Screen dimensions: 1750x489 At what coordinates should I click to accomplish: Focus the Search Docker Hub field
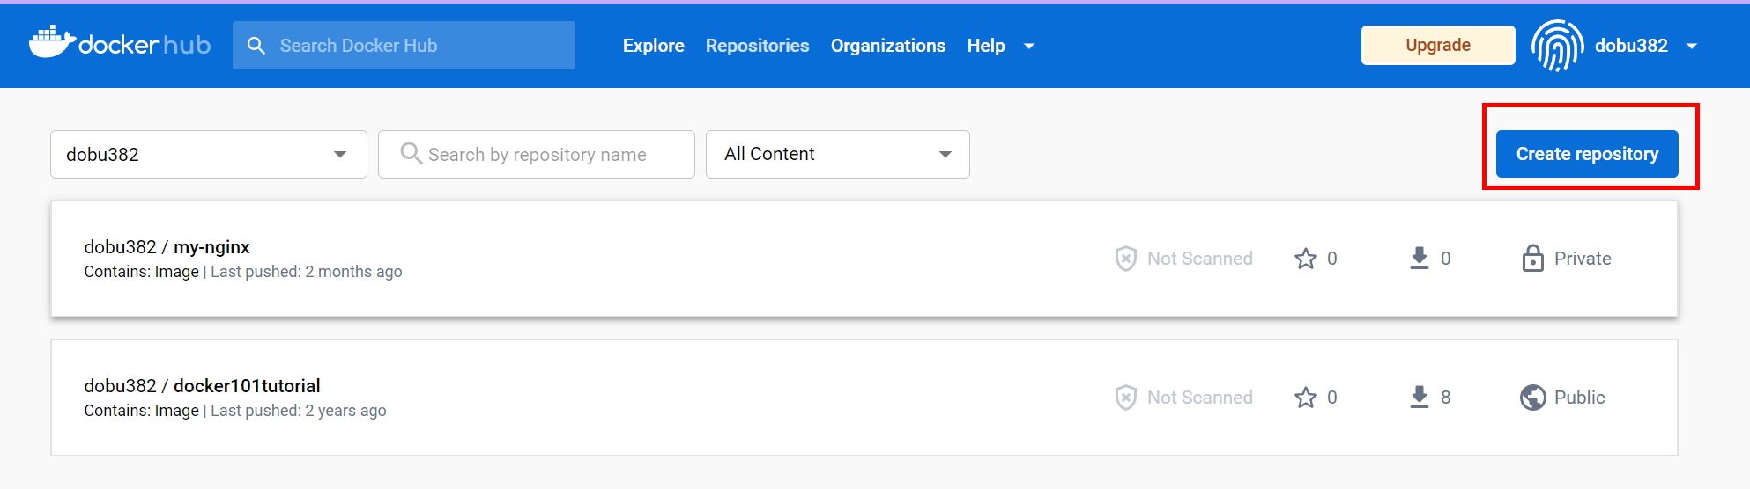pyautogui.click(x=404, y=46)
